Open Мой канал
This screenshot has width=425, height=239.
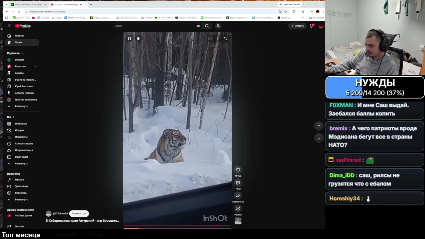[22, 124]
